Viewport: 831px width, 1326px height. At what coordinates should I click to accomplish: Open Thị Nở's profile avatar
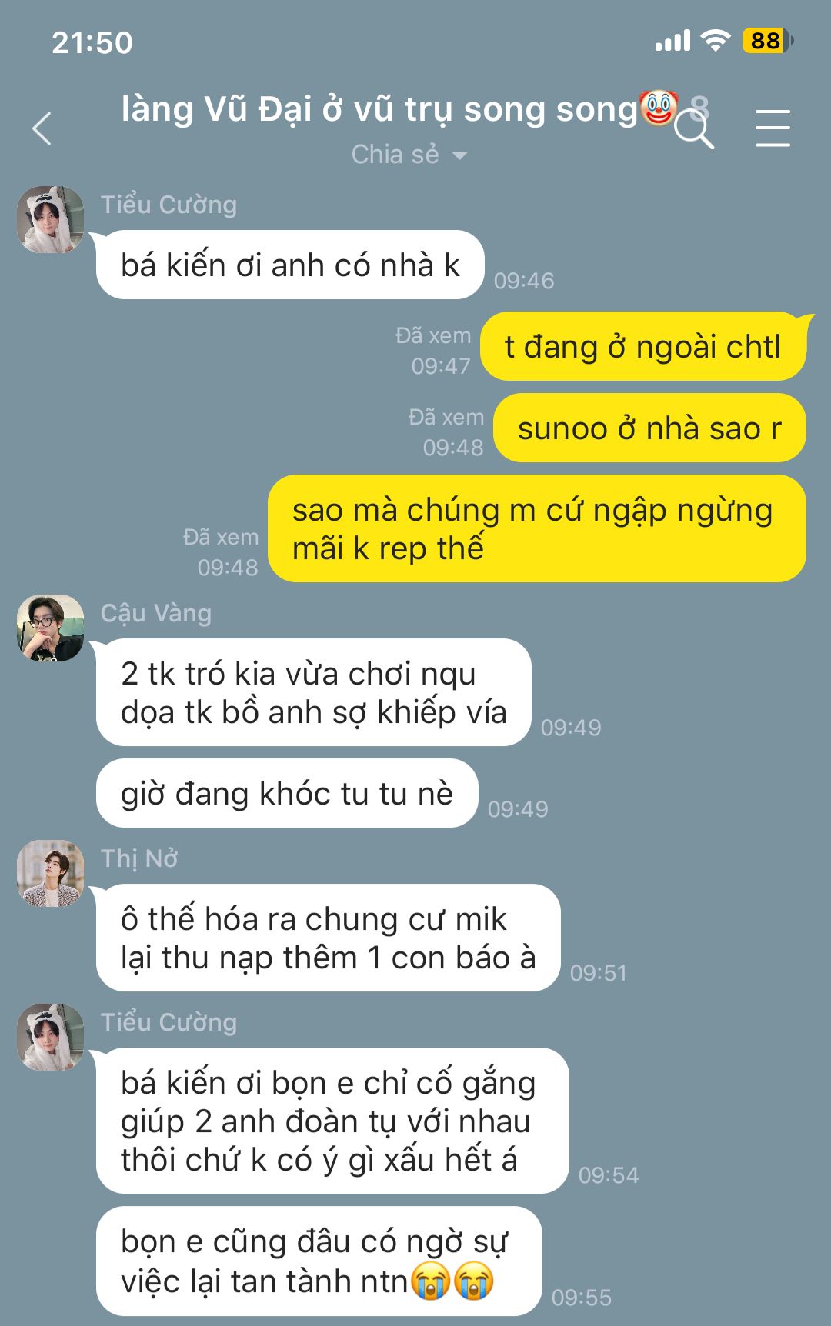coord(51,873)
